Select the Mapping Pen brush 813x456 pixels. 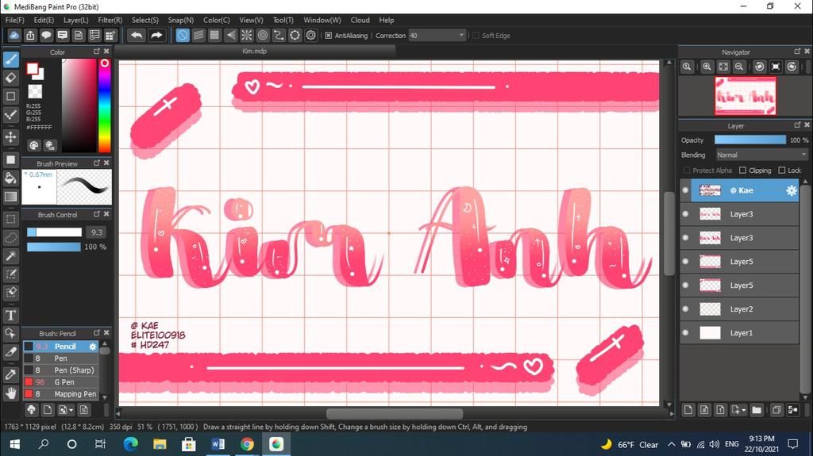[x=60, y=394]
